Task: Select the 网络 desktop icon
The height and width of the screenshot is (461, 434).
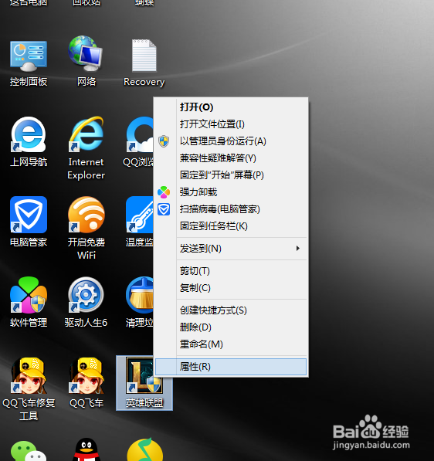Action: coord(86,53)
